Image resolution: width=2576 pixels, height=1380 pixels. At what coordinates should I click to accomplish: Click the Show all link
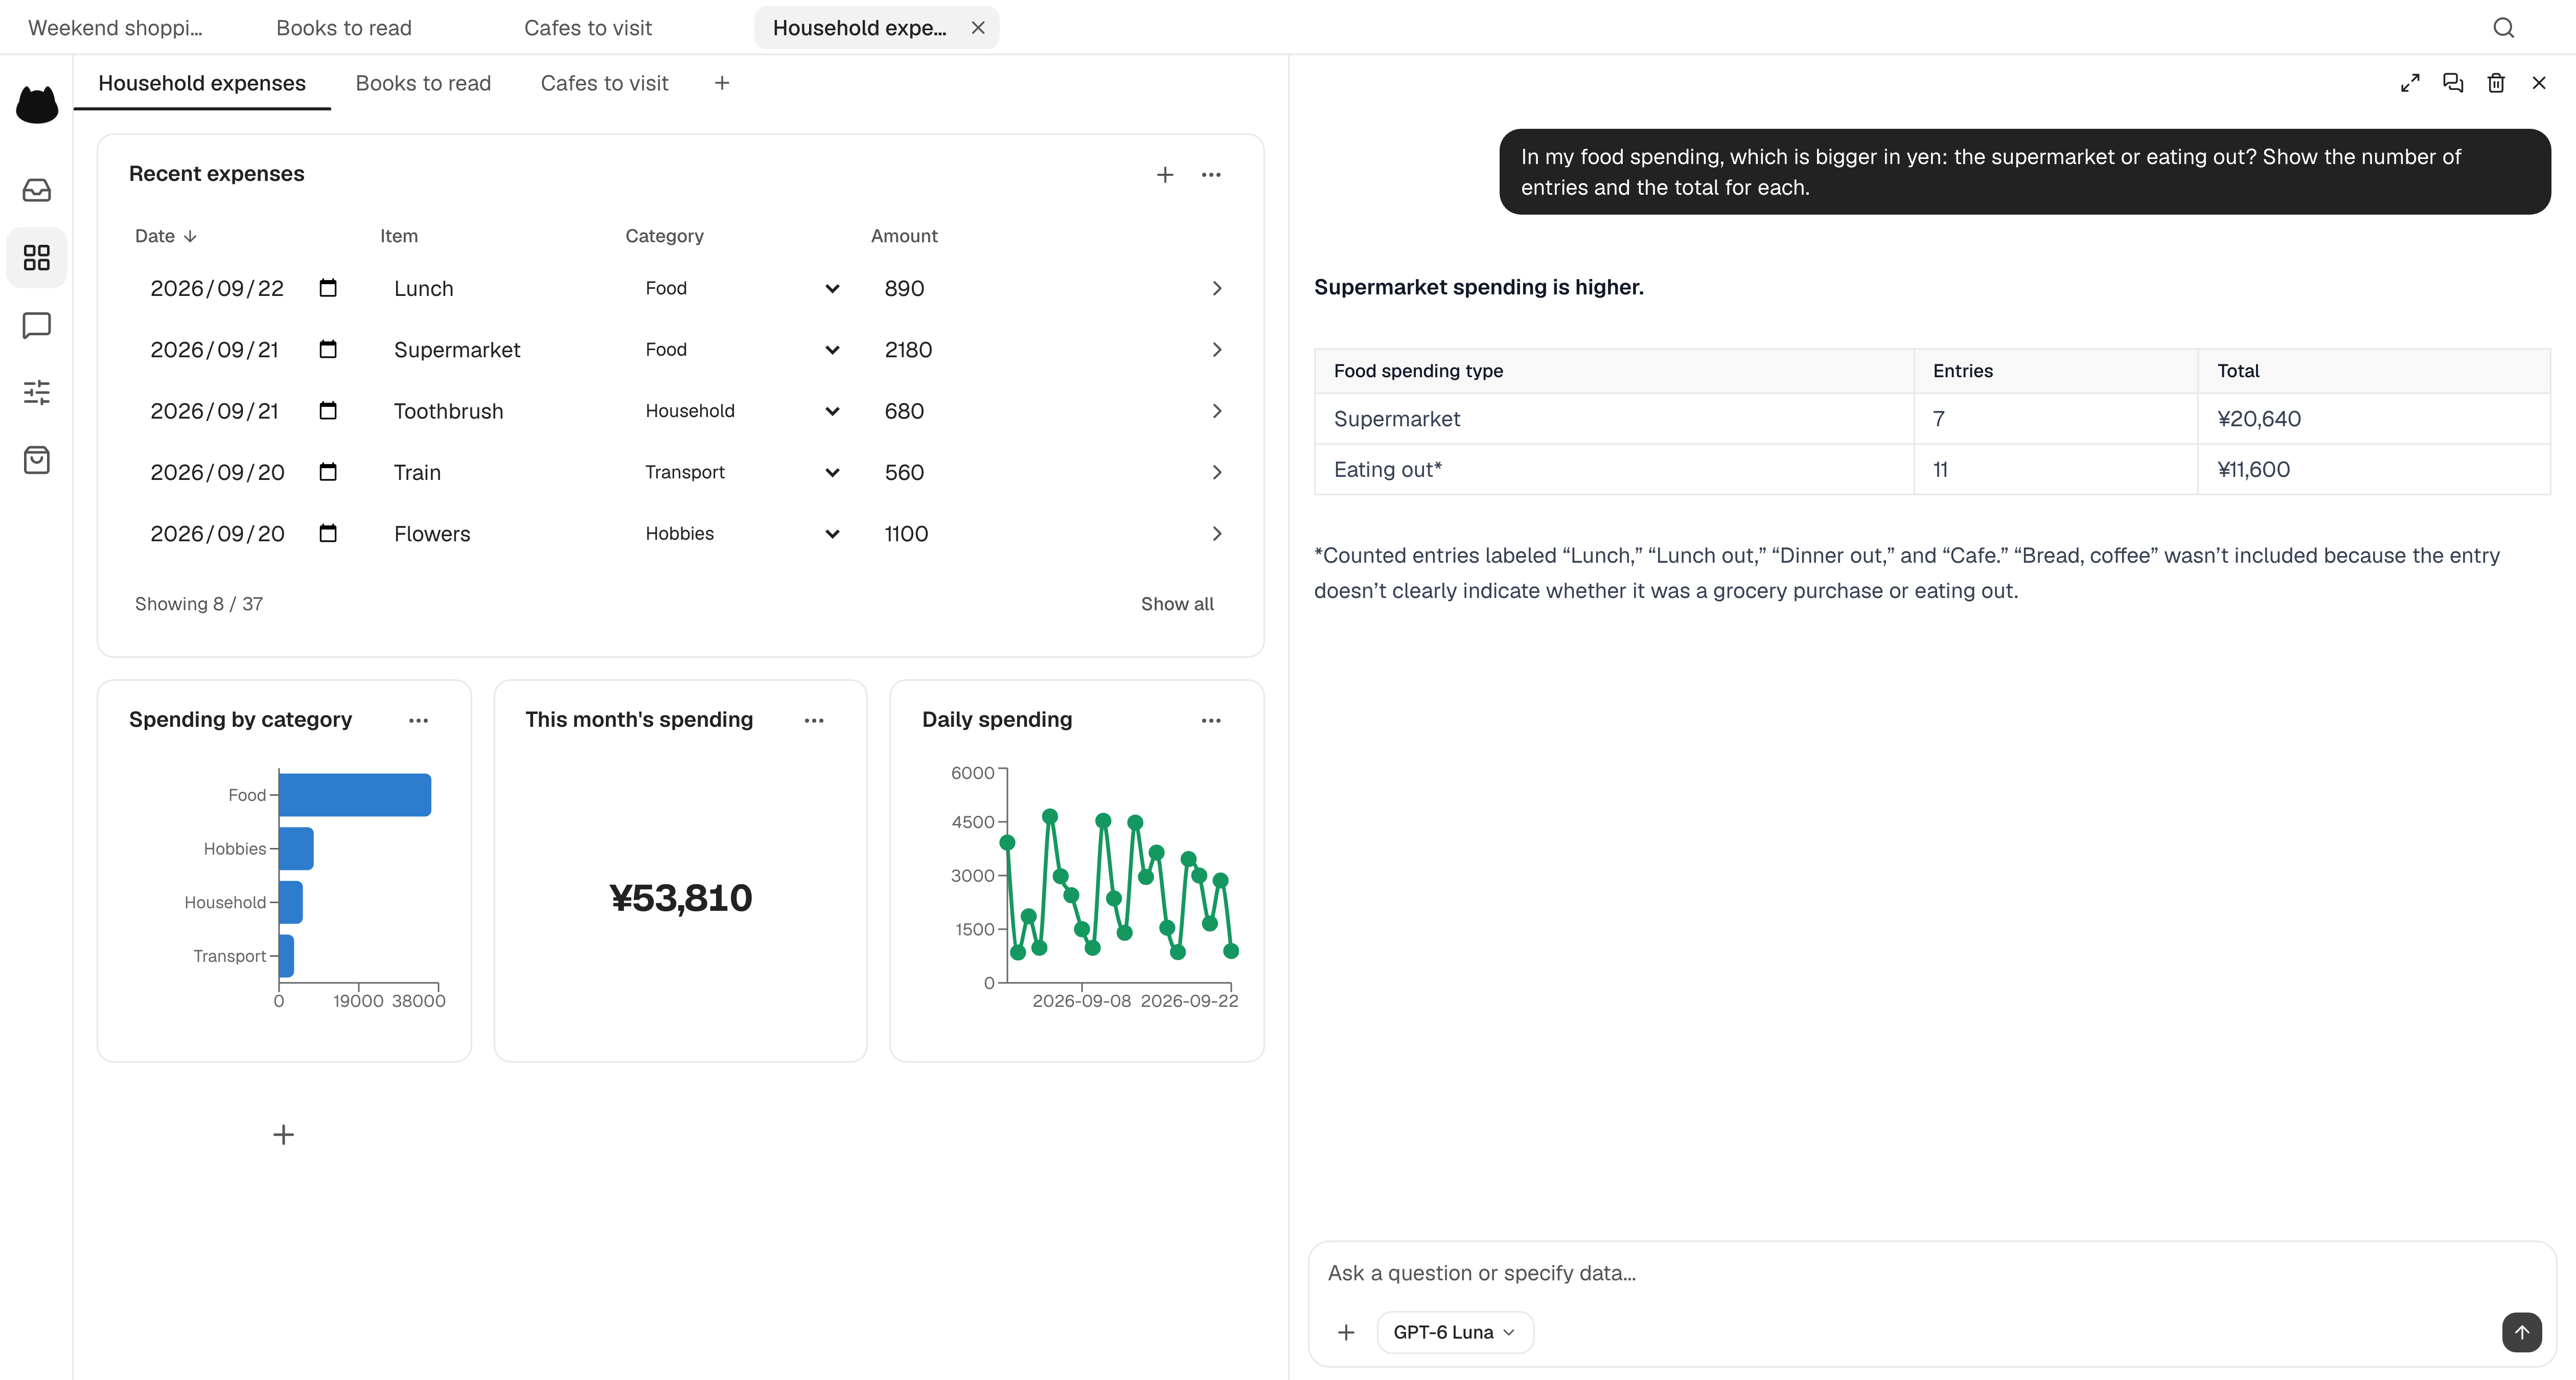pyautogui.click(x=1177, y=604)
